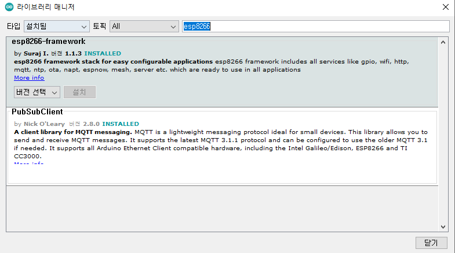Click the Arduino logo icon in title bar

pos(9,7)
